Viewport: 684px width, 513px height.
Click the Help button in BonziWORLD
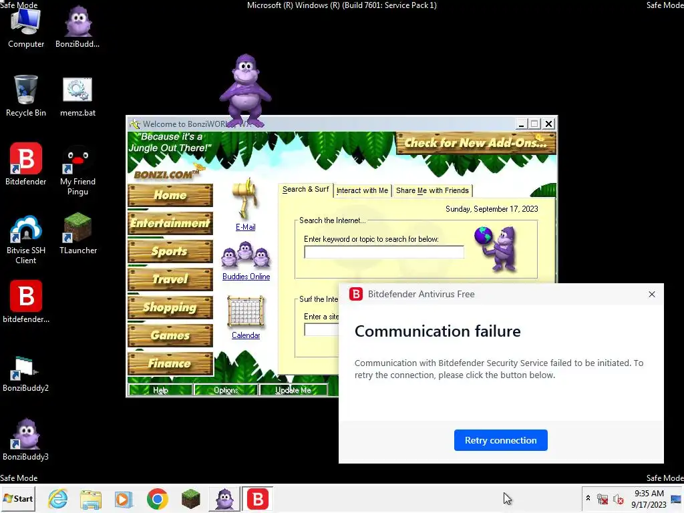coord(160,390)
